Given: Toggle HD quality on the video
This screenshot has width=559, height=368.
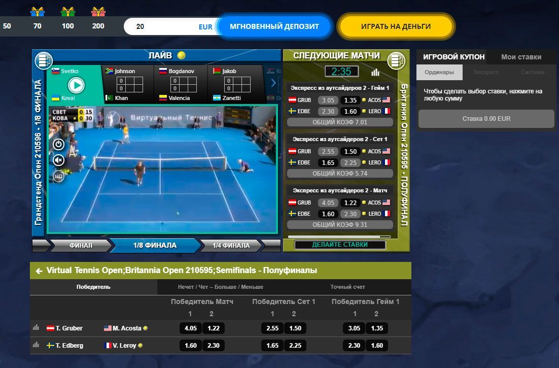Looking at the screenshot, I should click(x=58, y=177).
